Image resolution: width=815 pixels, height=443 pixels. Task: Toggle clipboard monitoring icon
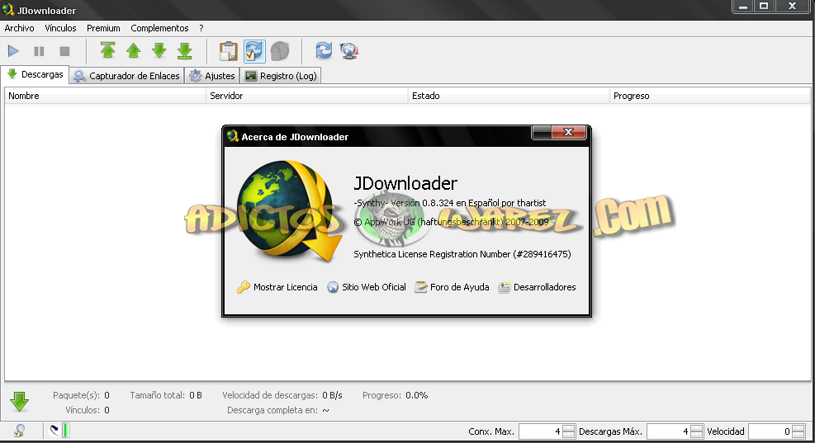click(x=228, y=51)
